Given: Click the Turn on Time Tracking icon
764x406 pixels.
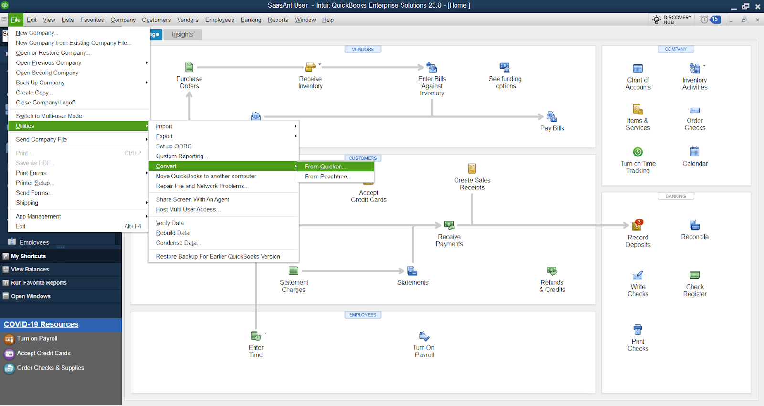Looking at the screenshot, I should click(638, 152).
